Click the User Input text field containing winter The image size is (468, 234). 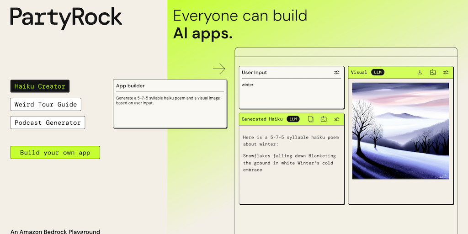pyautogui.click(x=291, y=93)
